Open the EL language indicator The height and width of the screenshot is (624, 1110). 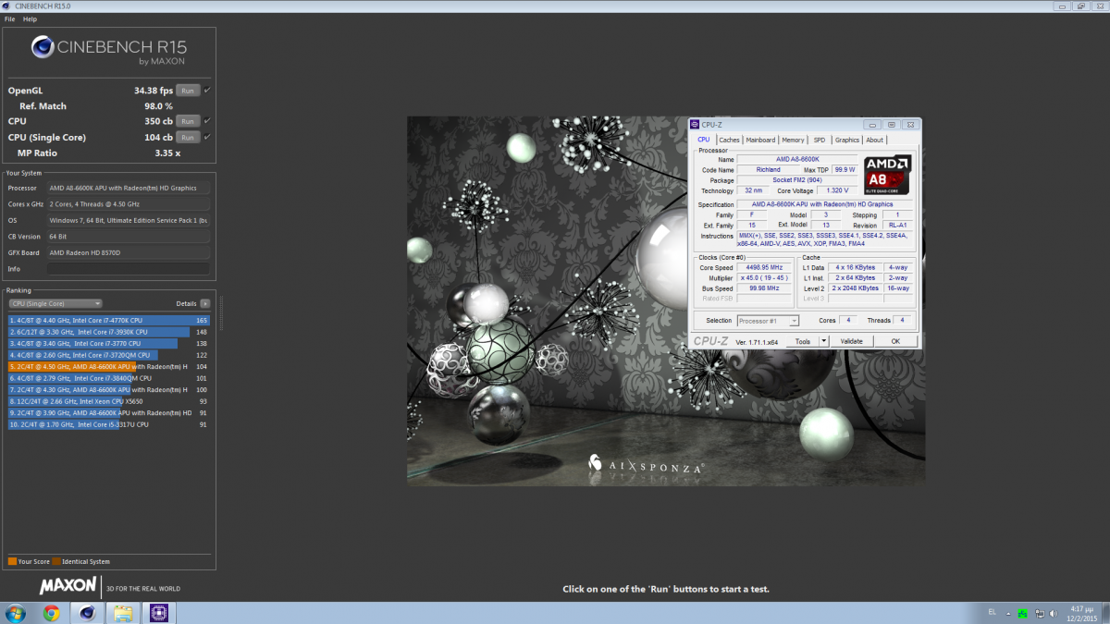(x=991, y=613)
